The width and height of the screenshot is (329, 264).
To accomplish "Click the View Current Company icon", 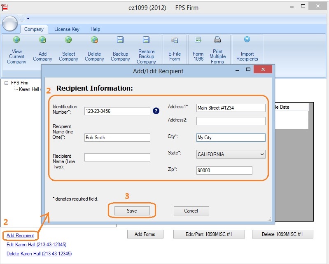I will [x=16, y=40].
